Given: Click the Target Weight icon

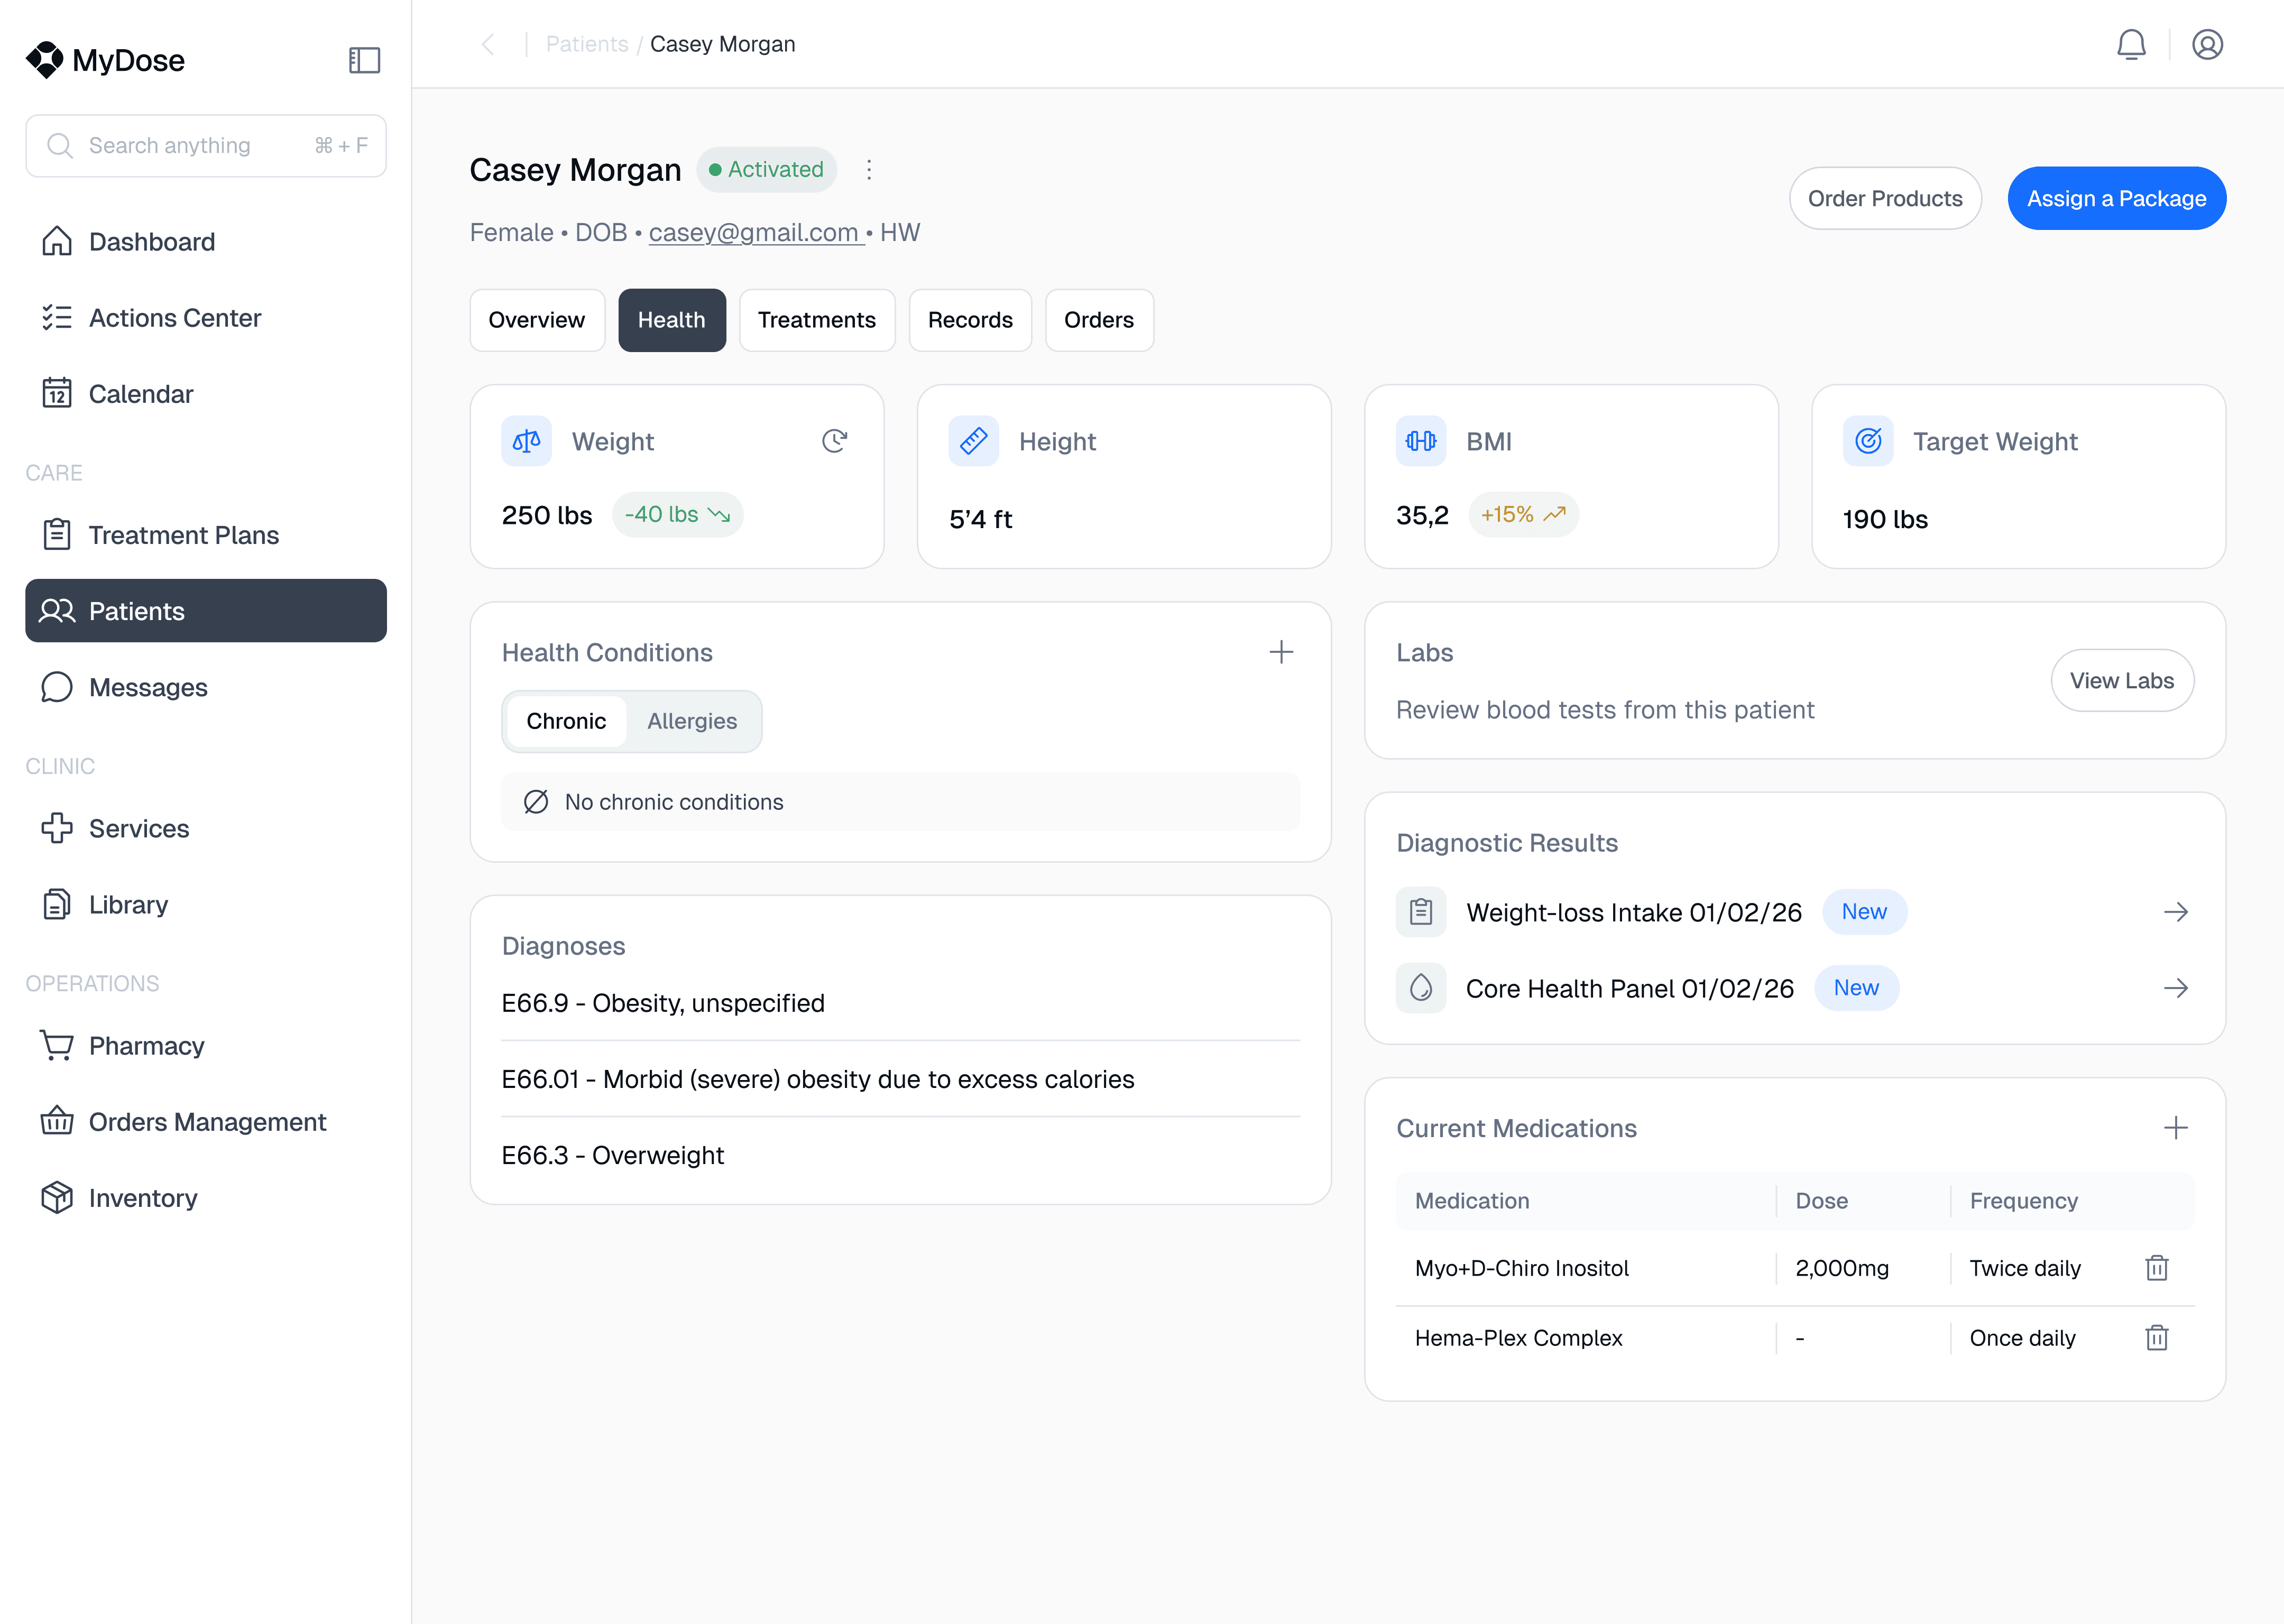Looking at the screenshot, I should [1868, 441].
